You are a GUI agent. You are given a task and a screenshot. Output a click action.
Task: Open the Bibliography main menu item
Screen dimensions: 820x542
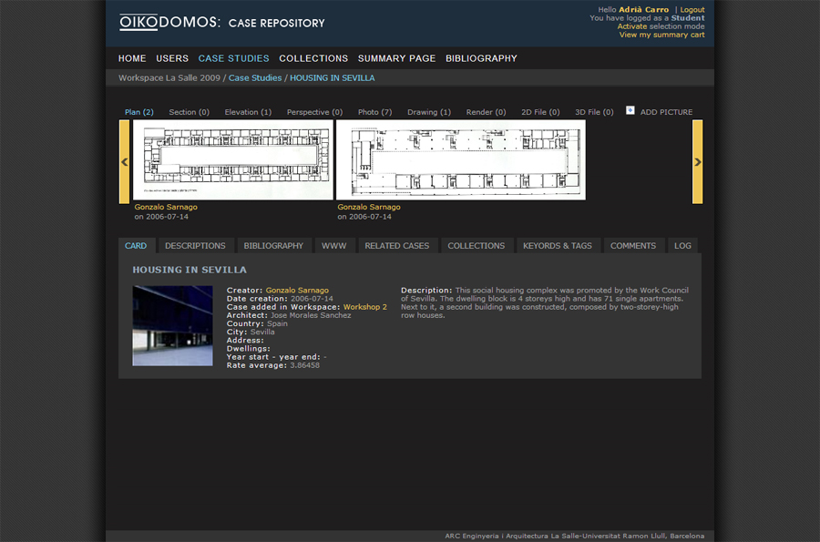[x=481, y=58]
